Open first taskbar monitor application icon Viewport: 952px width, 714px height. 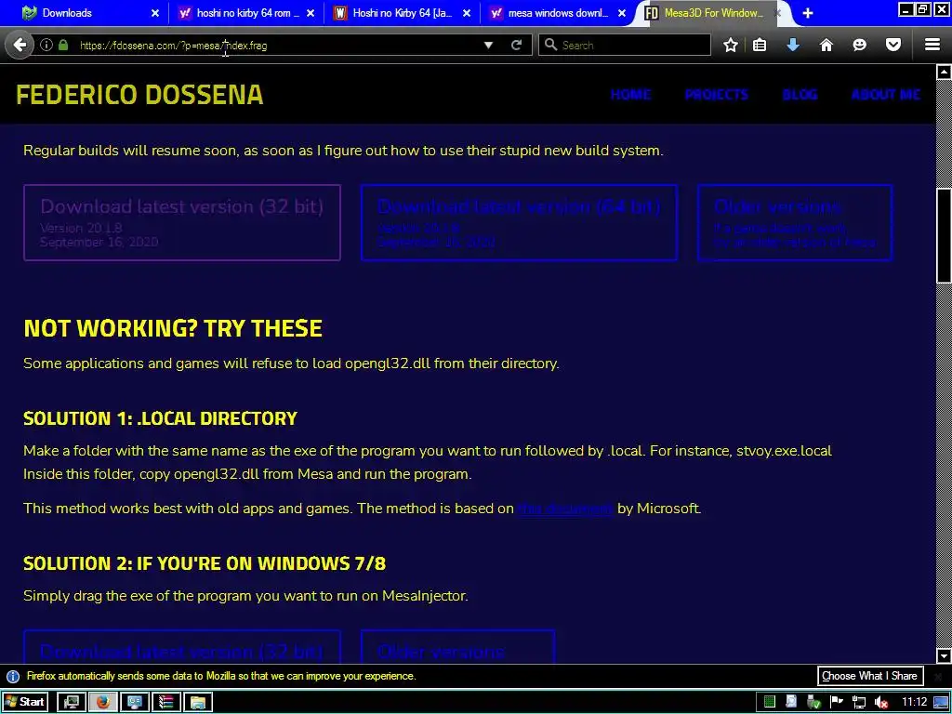pyautogui.click(x=71, y=702)
